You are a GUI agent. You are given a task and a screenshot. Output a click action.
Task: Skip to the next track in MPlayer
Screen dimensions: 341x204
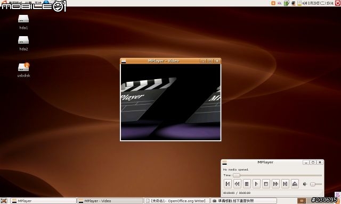[x=285, y=184]
